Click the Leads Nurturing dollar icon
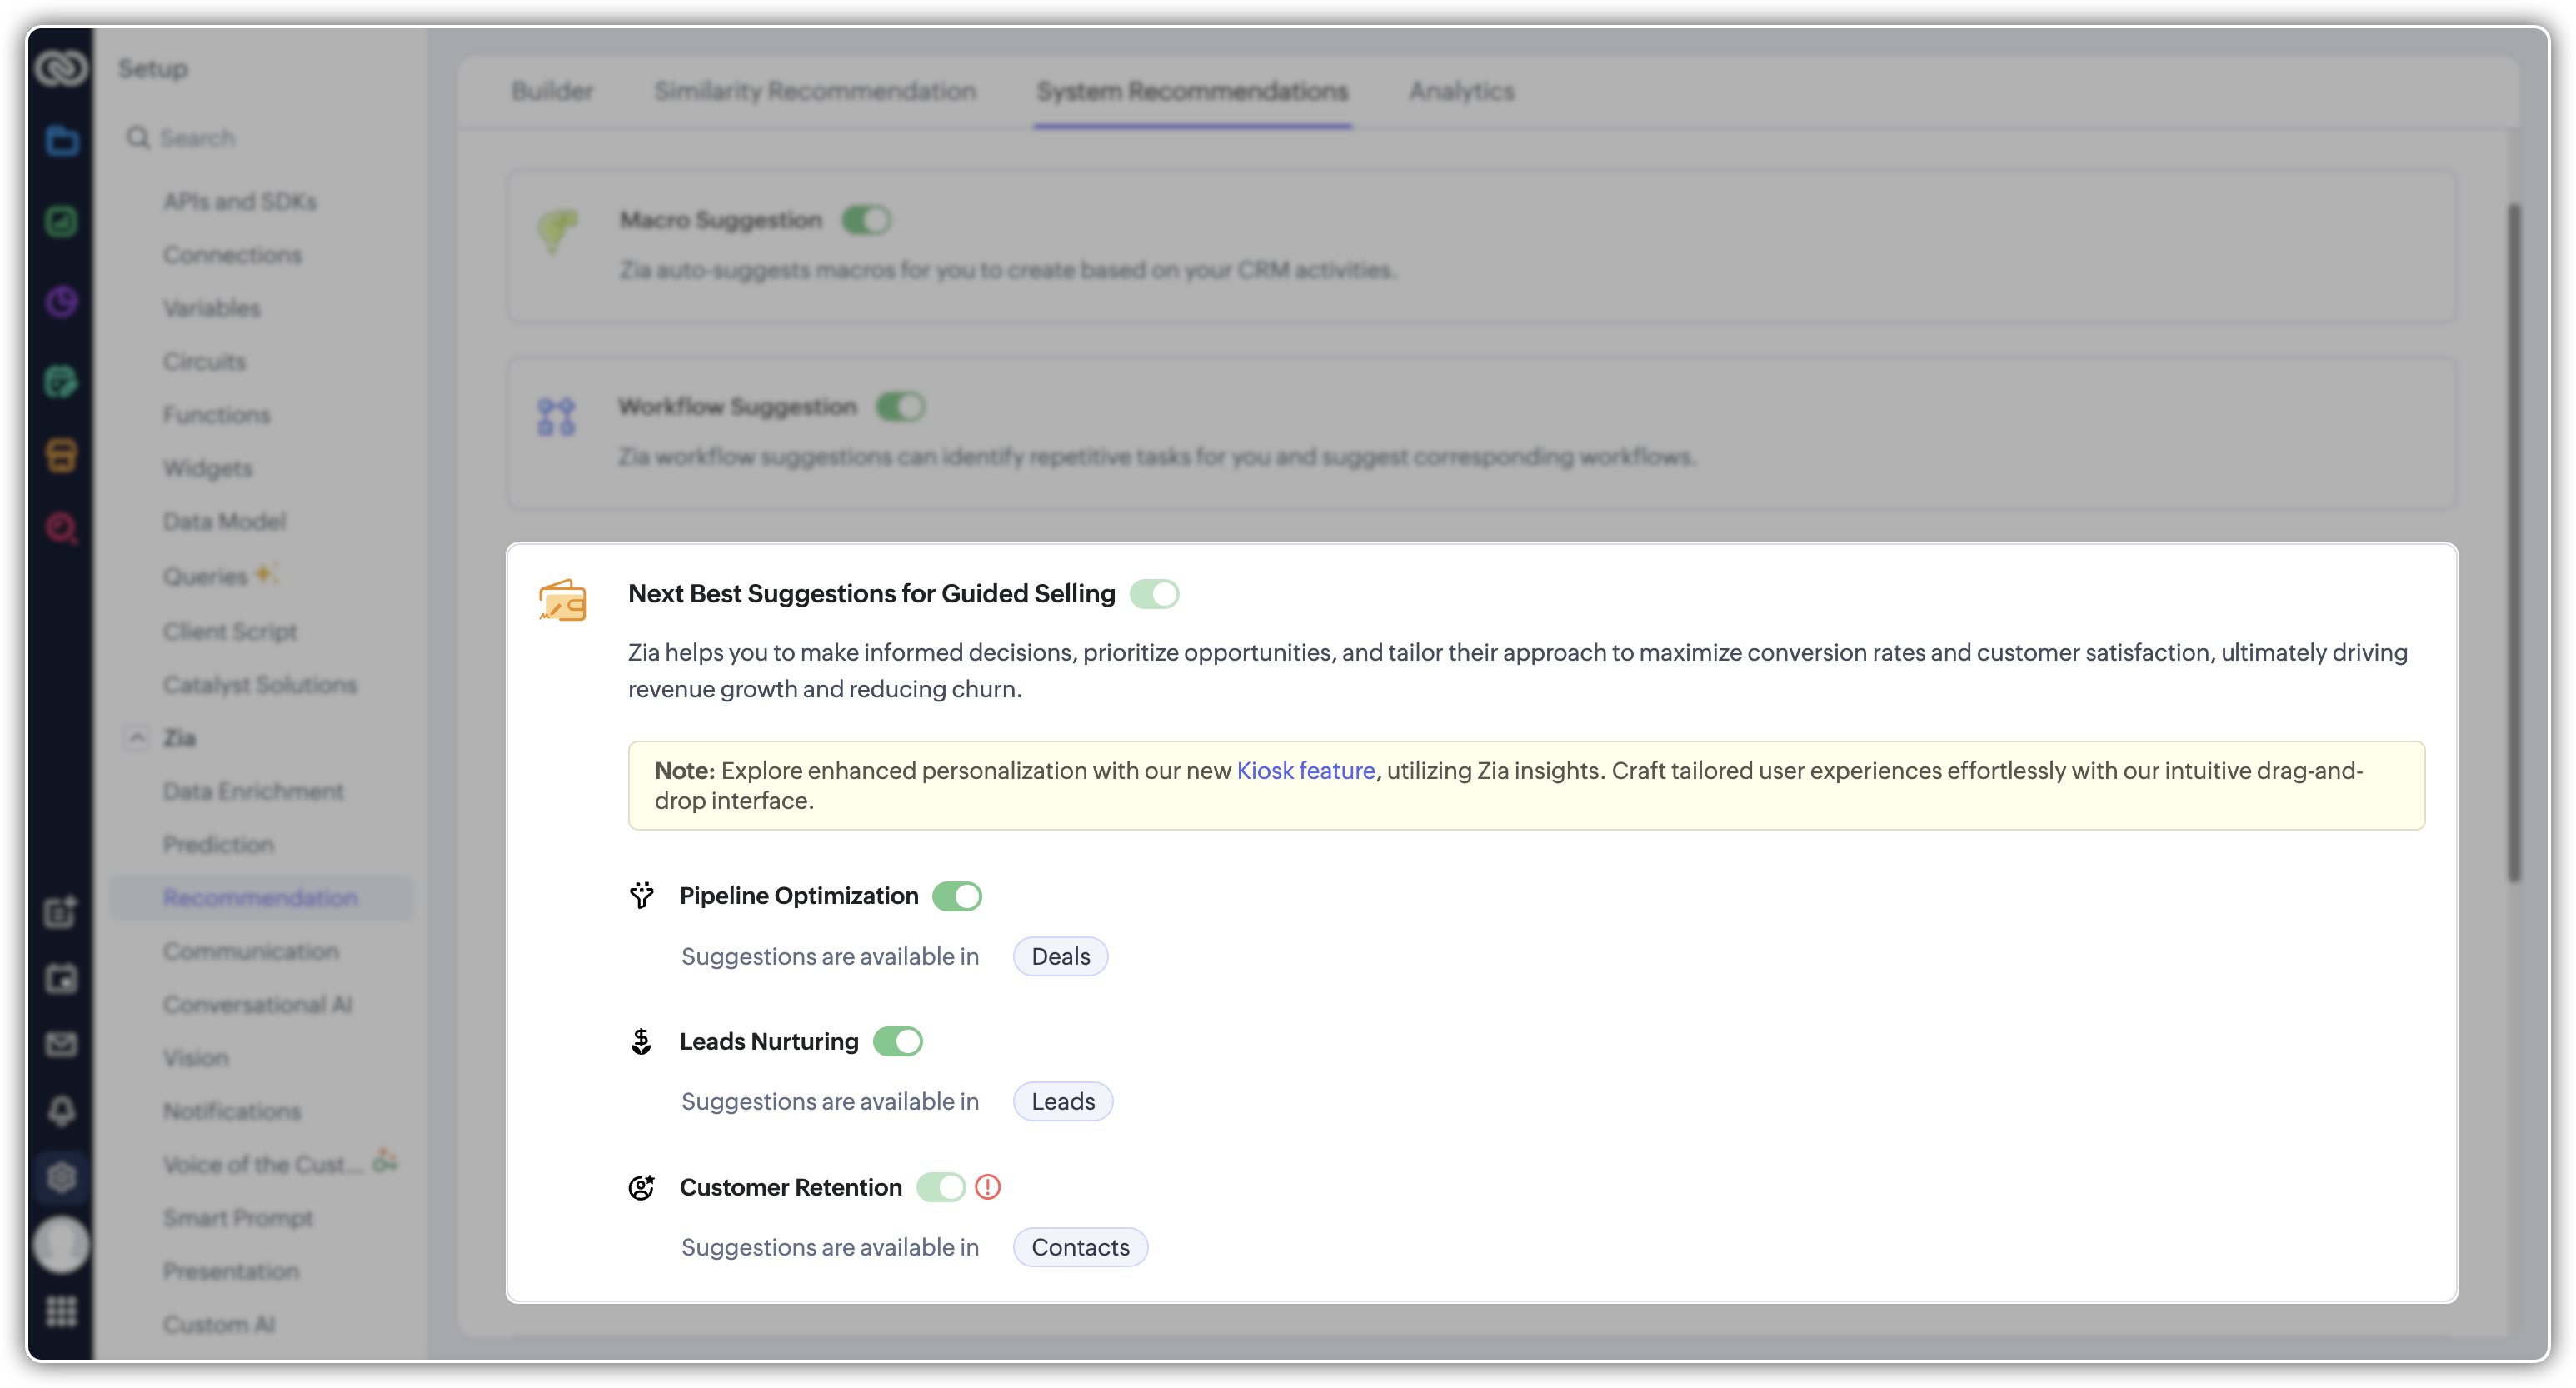Image resolution: width=2576 pixels, height=1388 pixels. point(641,1042)
